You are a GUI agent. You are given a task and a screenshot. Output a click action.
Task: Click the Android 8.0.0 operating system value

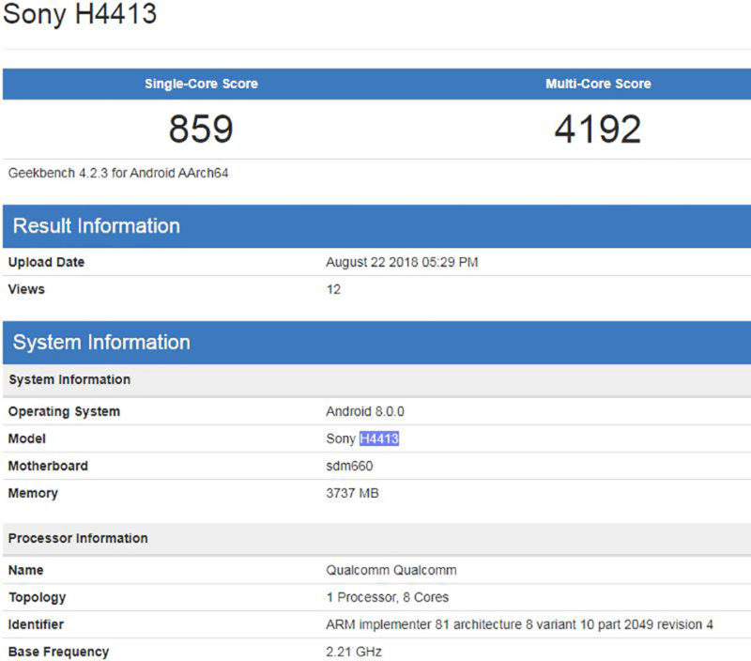[x=364, y=411]
